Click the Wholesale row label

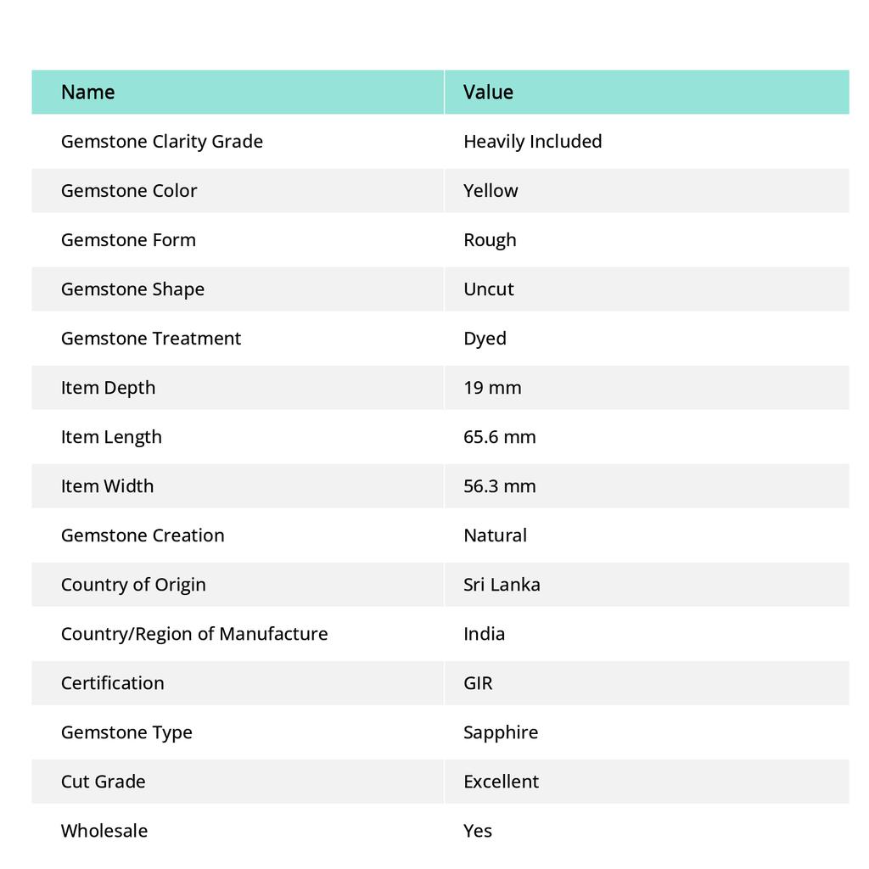pyautogui.click(x=104, y=831)
